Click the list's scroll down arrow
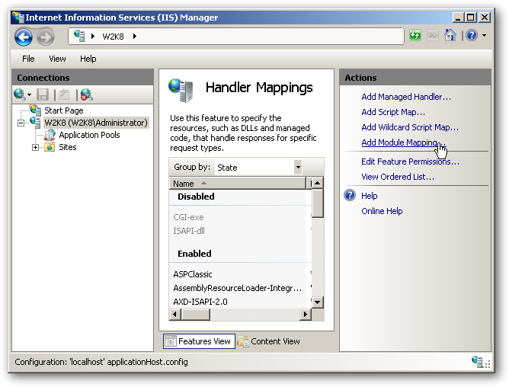The width and height of the screenshot is (509, 387). 317,302
